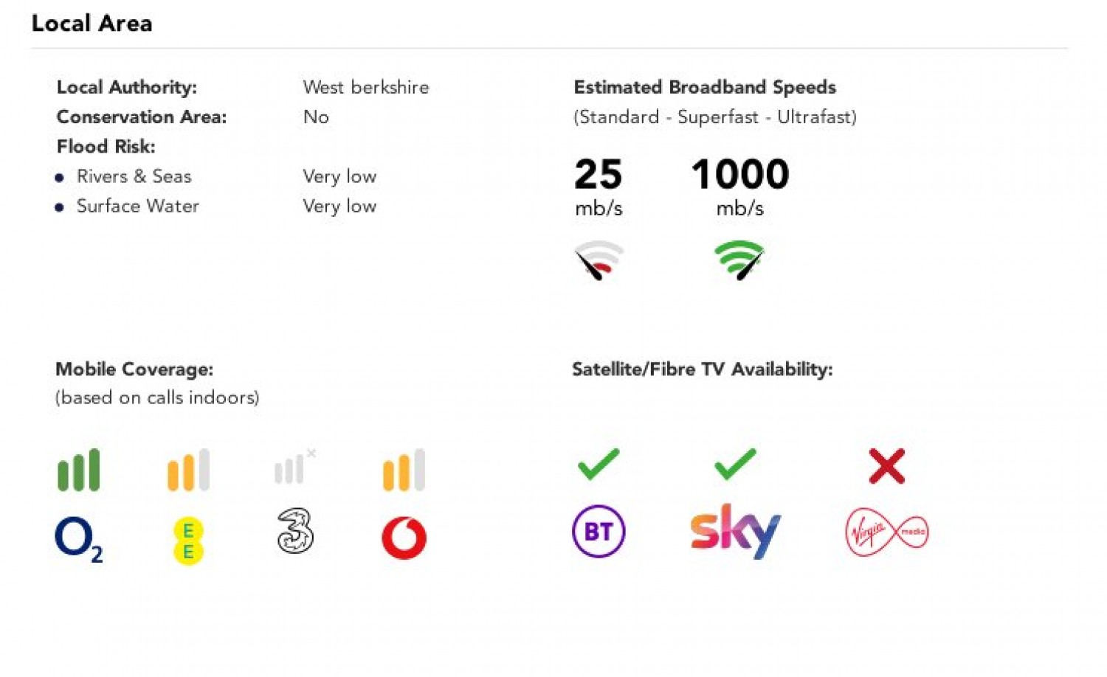Viewport: 1107px width, 677px height.
Task: Click the Three no-signal bars icon
Action: click(x=294, y=467)
